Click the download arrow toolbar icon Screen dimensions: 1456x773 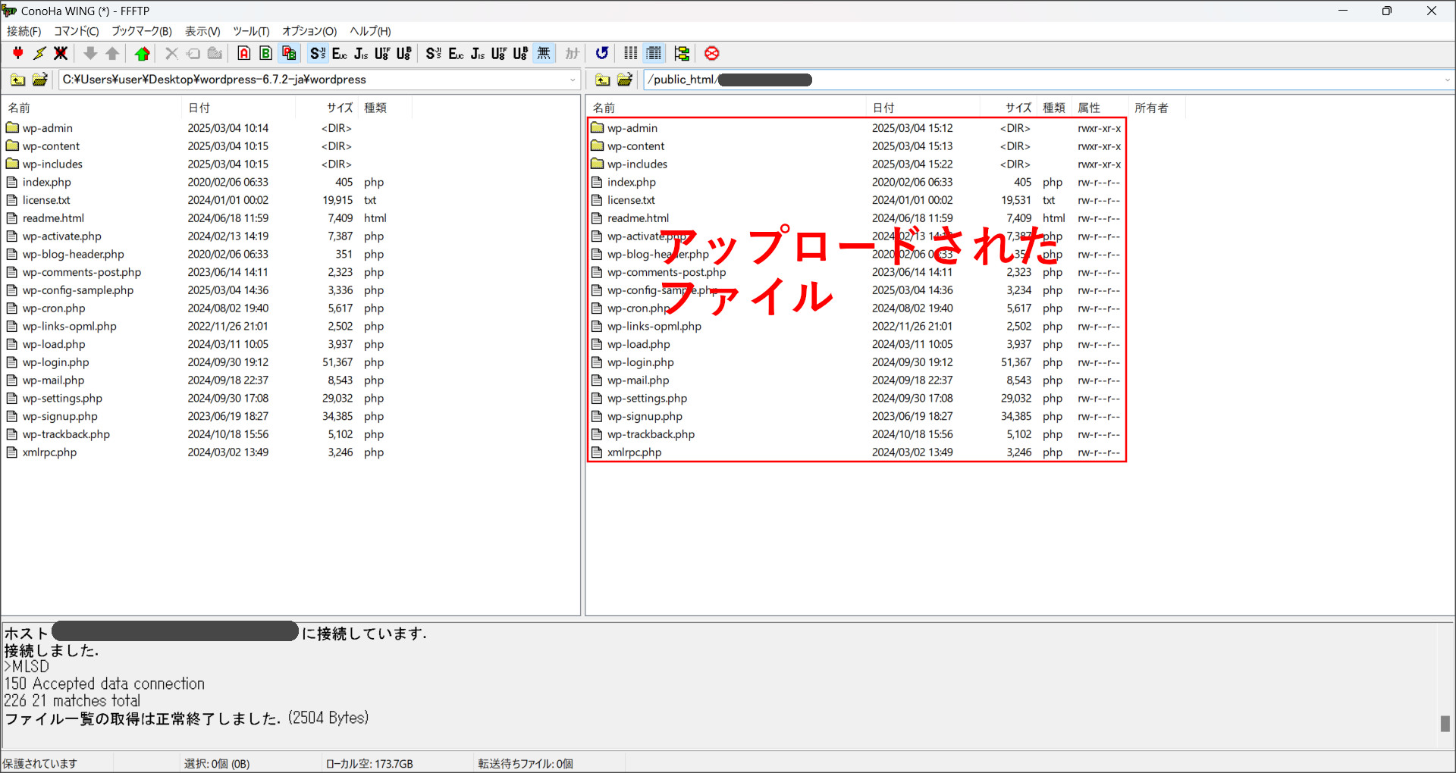[90, 53]
